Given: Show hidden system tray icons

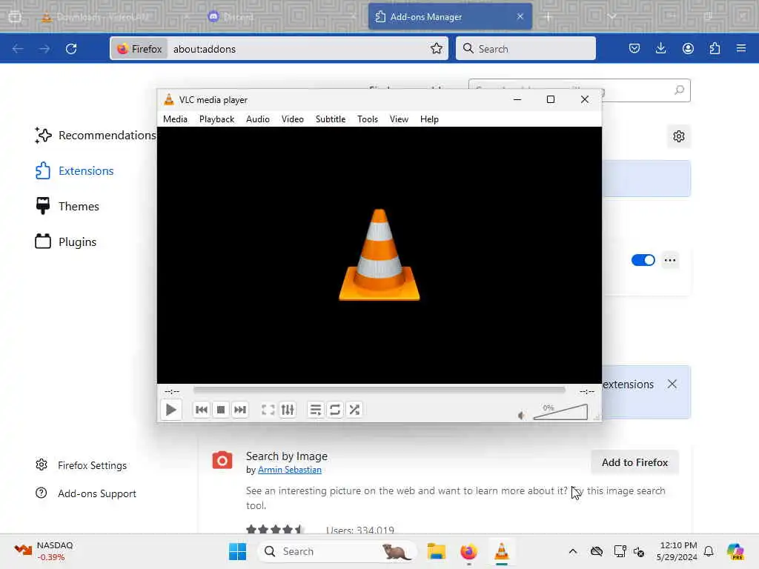Looking at the screenshot, I should (573, 551).
